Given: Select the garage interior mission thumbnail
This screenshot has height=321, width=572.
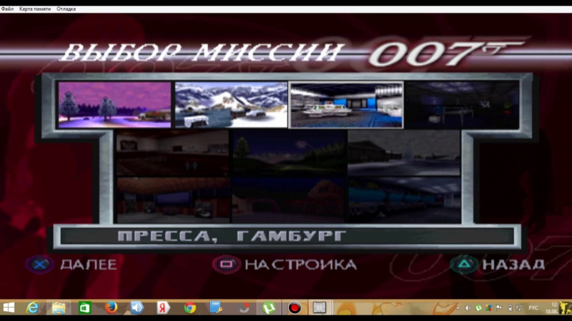Looking at the screenshot, I should click(x=173, y=200).
